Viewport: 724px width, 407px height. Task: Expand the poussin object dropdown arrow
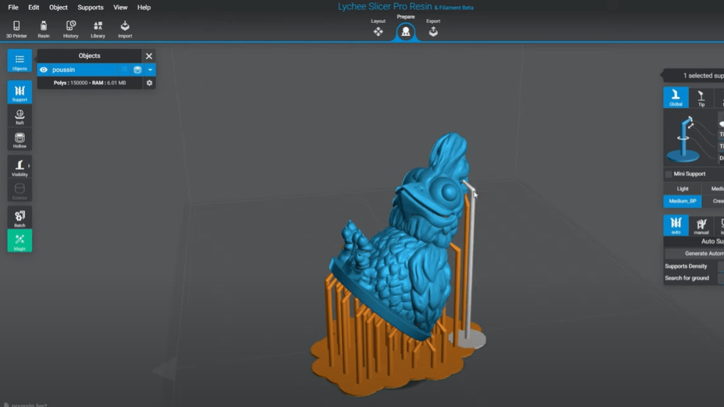tap(150, 70)
